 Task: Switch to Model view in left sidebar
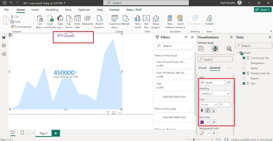click(x=4, y=54)
